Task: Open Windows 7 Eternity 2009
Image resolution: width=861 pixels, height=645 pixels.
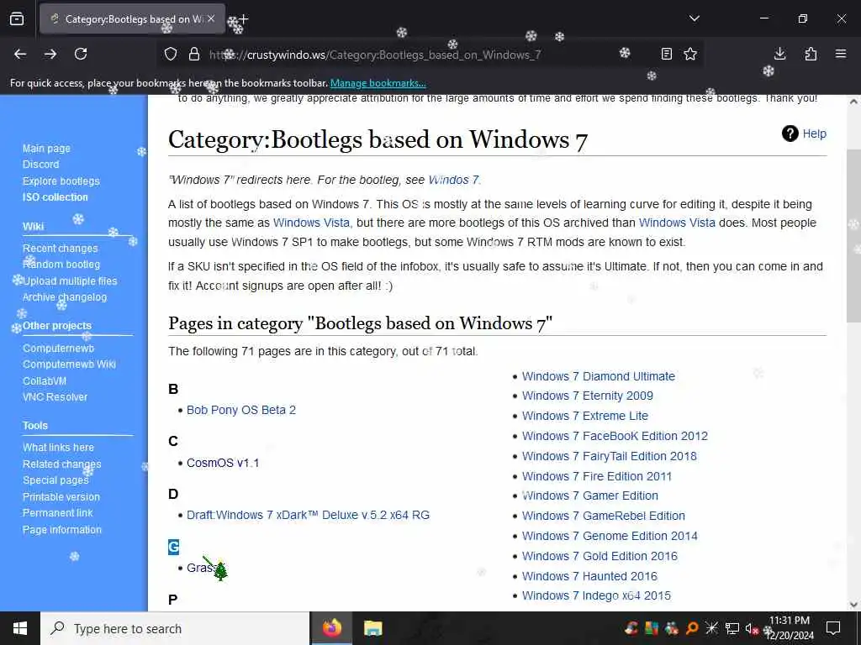Action: (588, 396)
